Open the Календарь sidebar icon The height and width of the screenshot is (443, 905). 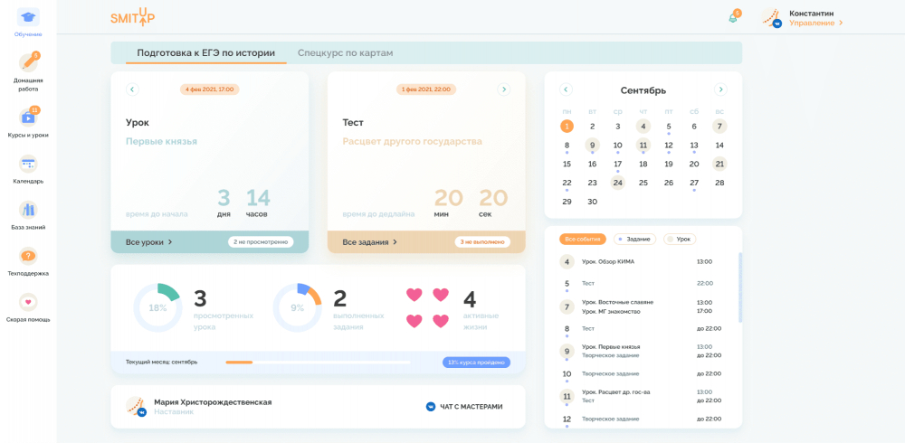[28, 164]
